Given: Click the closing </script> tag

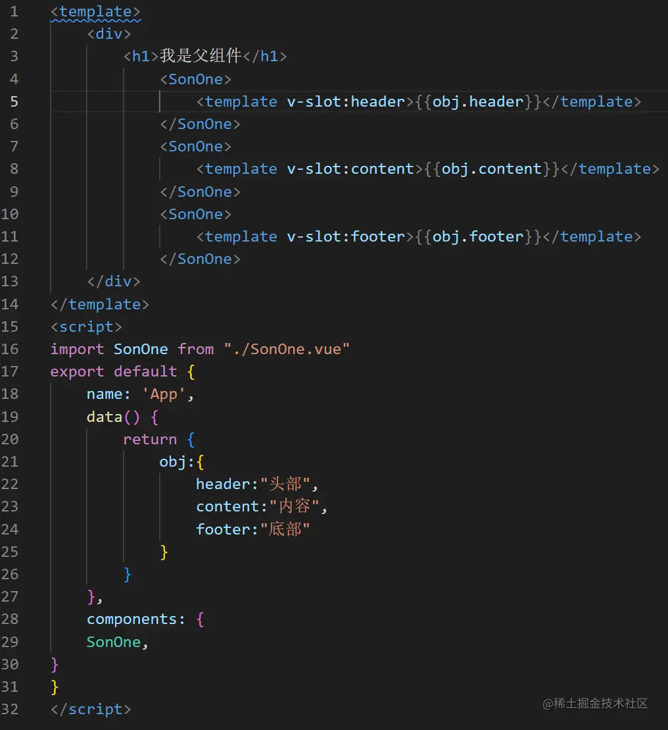Looking at the screenshot, I should (91, 709).
